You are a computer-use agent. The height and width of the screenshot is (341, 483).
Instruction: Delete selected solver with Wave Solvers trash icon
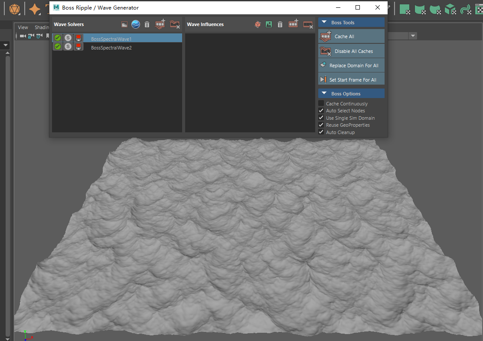tap(147, 24)
